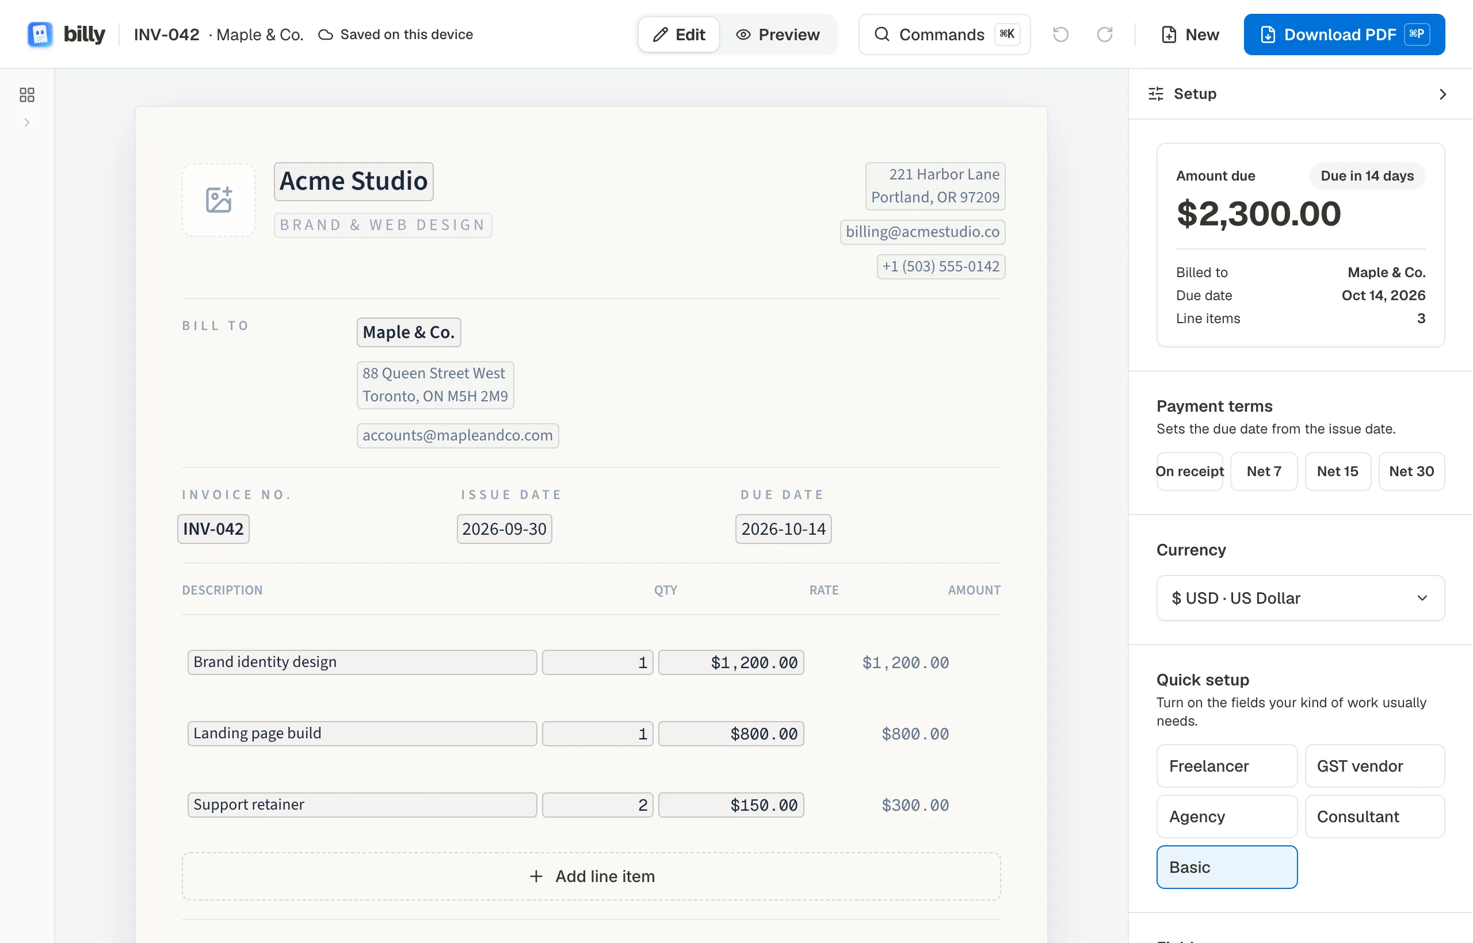Open the grid view icon in left sidebar
1473x943 pixels.
(x=27, y=95)
